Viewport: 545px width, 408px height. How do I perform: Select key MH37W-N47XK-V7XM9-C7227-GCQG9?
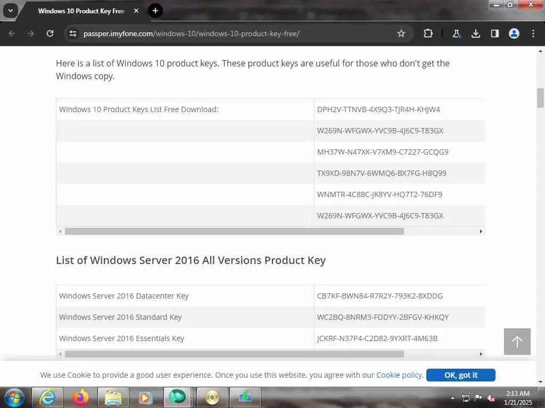[x=383, y=152]
